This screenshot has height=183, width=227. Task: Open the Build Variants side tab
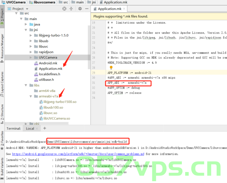2,168
